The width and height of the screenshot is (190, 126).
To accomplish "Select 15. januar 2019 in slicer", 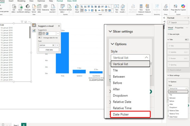I will [7, 40].
